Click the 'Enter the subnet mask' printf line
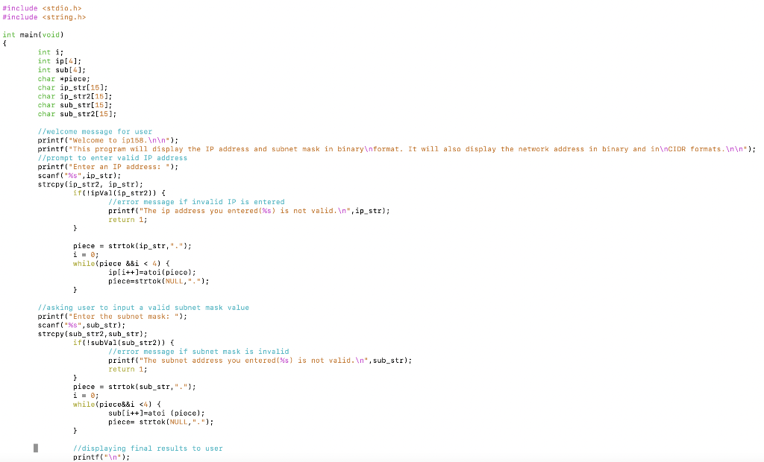Screen dimensions: 764x462 tap(113, 317)
